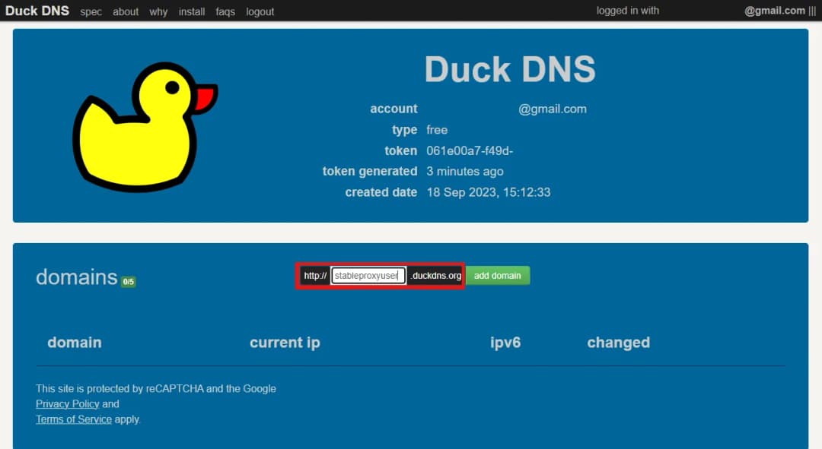The image size is (822, 449).
Task: Click the 0/5 domains counter badge
Action: (127, 283)
